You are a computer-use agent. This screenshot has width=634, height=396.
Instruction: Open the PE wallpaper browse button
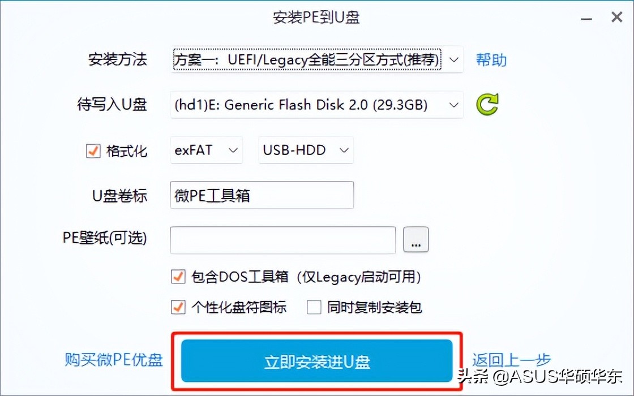[x=415, y=240]
